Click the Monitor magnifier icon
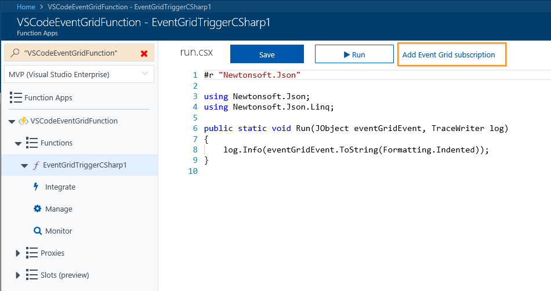Viewport: 551px width, 291px height. 38,231
